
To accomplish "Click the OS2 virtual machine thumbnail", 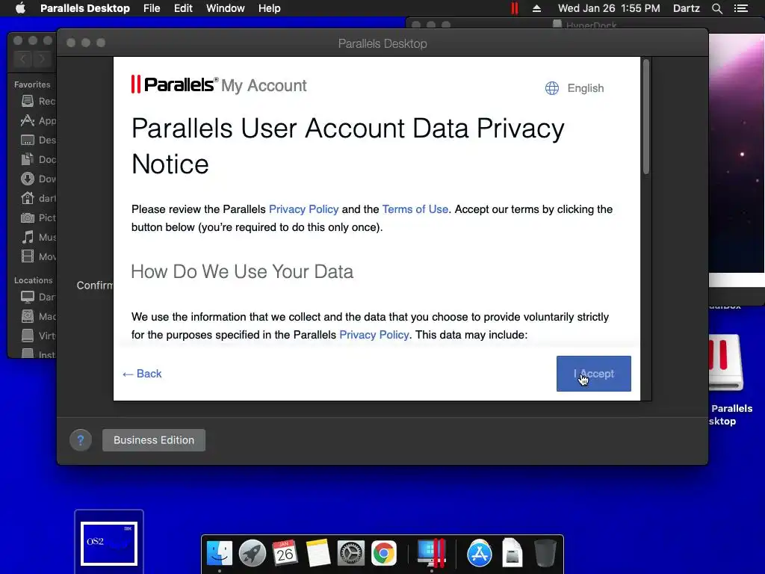I will click(109, 543).
